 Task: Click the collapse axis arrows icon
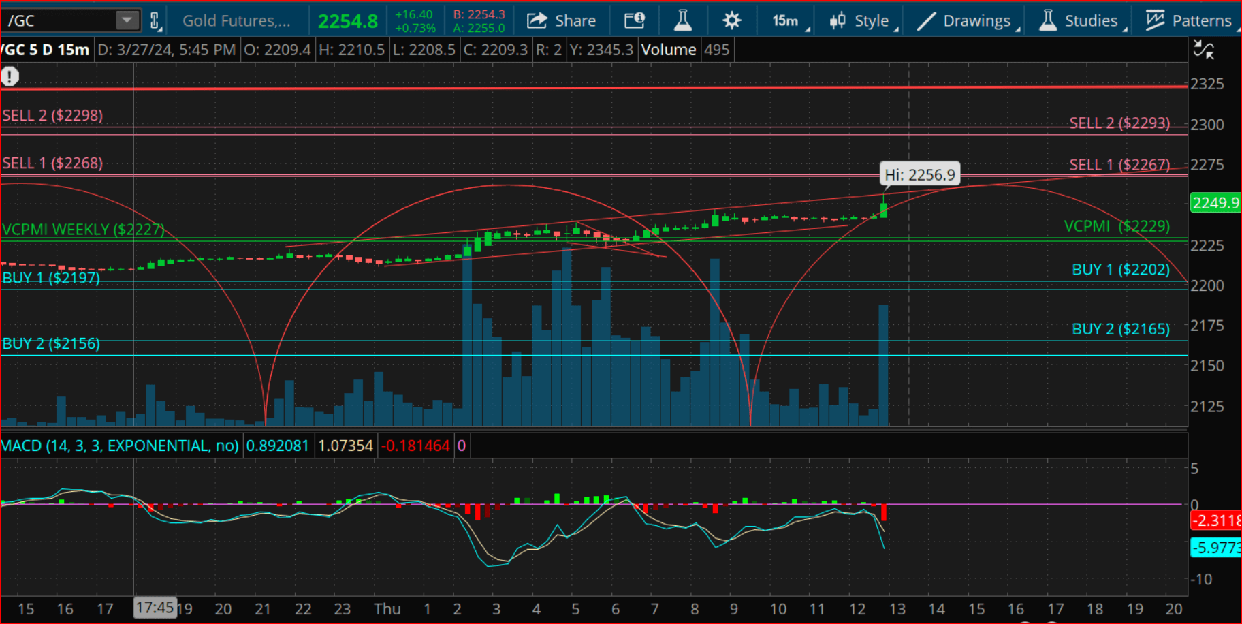[1204, 50]
